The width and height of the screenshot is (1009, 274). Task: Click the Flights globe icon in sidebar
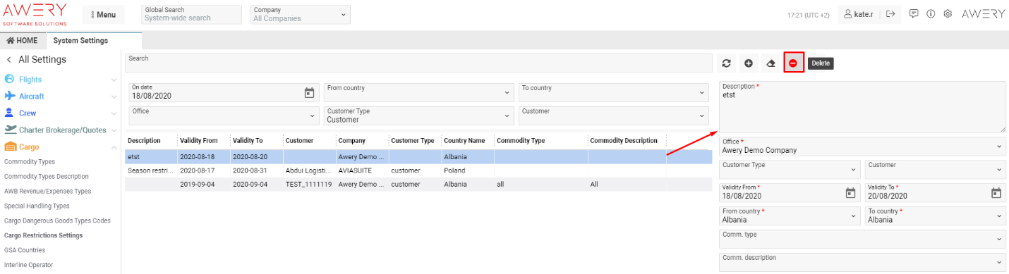[x=10, y=80]
